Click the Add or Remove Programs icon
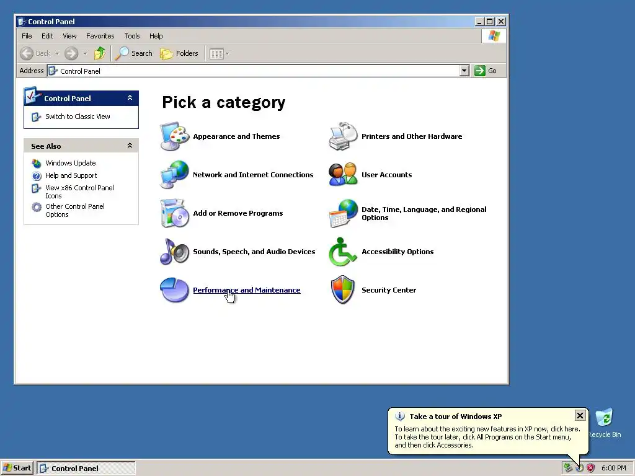 point(174,213)
